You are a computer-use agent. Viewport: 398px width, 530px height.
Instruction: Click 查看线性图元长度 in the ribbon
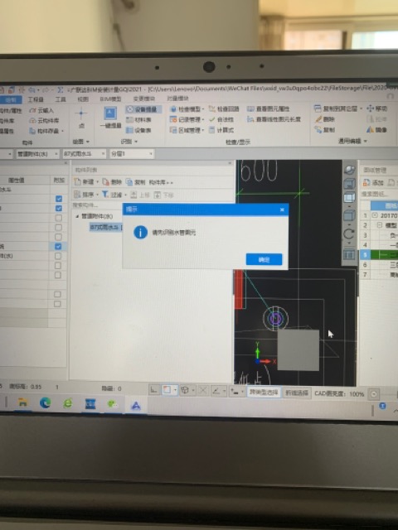pyautogui.click(x=274, y=119)
